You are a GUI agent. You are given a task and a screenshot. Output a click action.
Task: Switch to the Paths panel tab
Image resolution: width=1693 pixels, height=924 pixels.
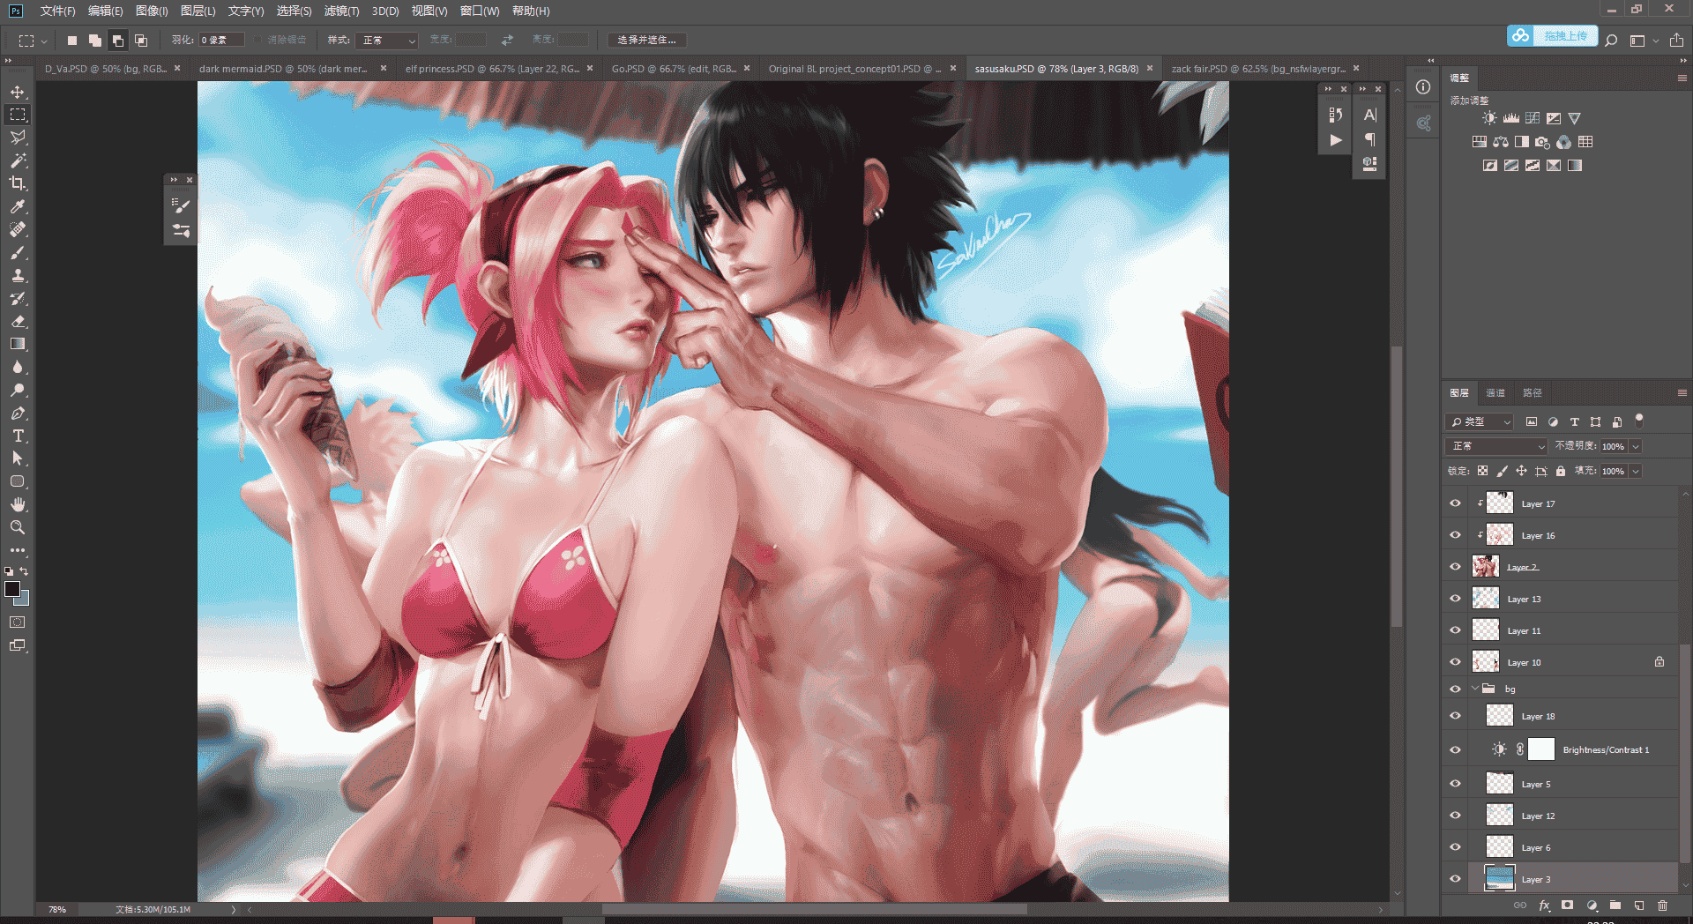1533,392
